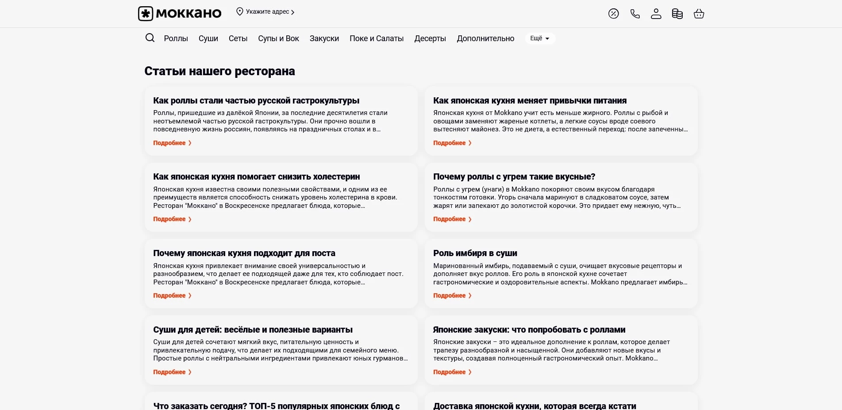Click the search magnifier icon
842x410 pixels.
(150, 38)
